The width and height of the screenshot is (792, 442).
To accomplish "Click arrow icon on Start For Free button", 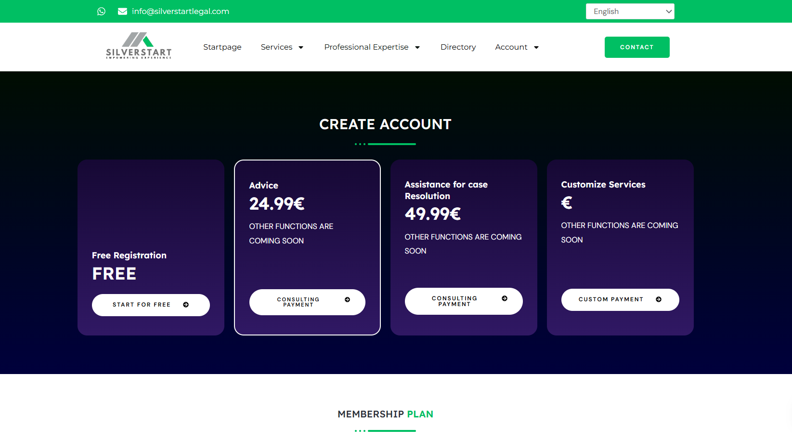I will pos(186,305).
